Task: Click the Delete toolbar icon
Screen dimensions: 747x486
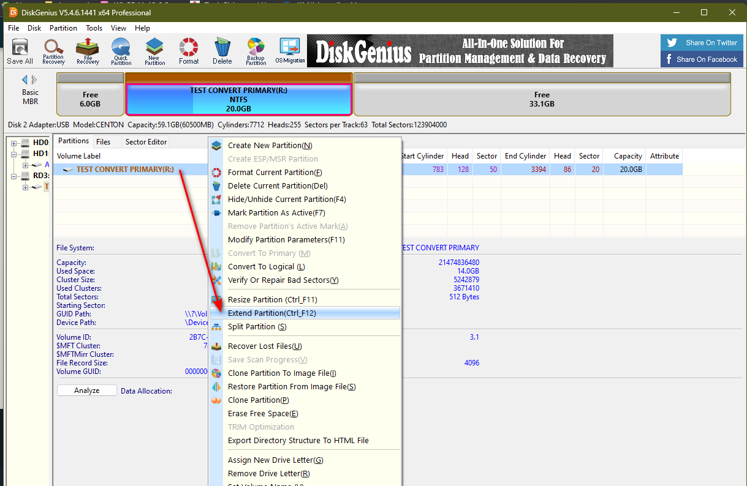Action: (222, 51)
